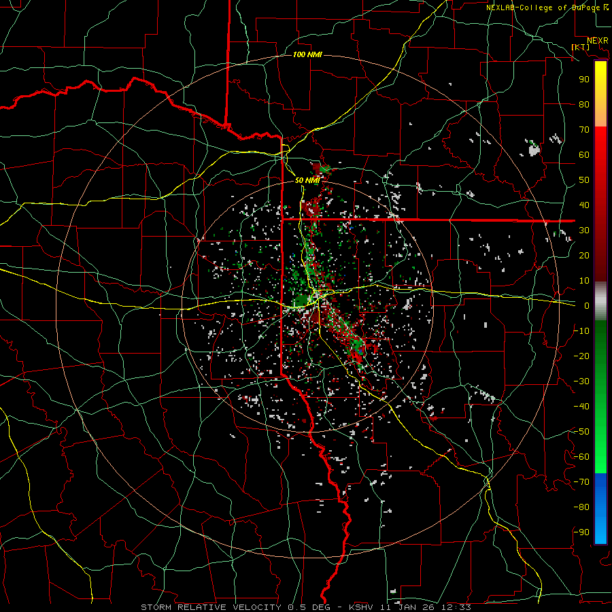
Task: Click the -20 value on the velocity scale
Action: pyautogui.click(x=581, y=356)
